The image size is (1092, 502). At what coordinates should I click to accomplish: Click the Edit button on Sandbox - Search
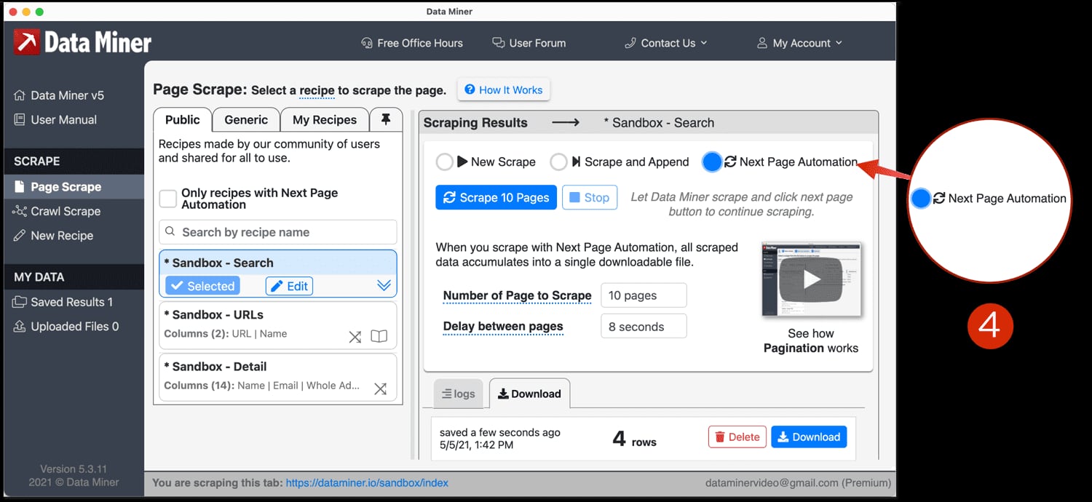289,286
